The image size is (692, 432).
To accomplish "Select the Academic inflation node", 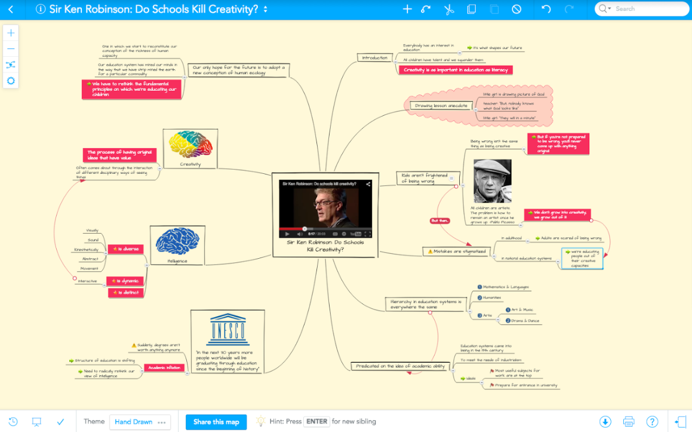I will pos(164,367).
